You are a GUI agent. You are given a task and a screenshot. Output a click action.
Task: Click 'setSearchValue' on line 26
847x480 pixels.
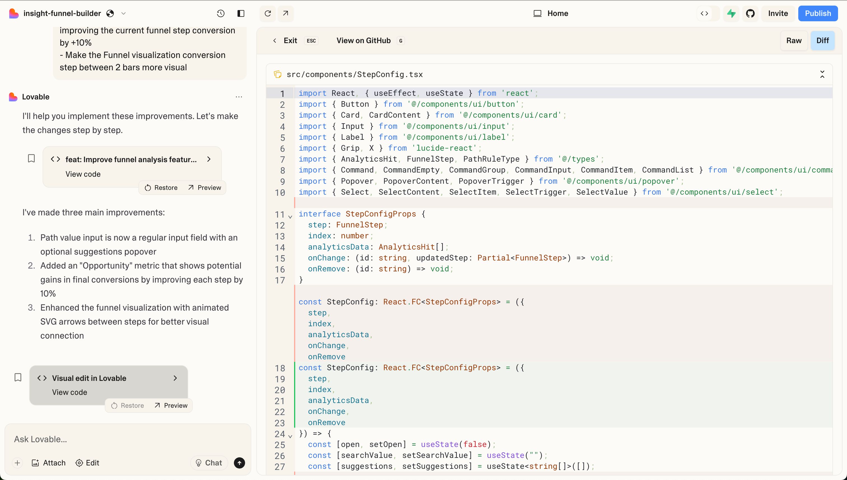(x=435, y=455)
